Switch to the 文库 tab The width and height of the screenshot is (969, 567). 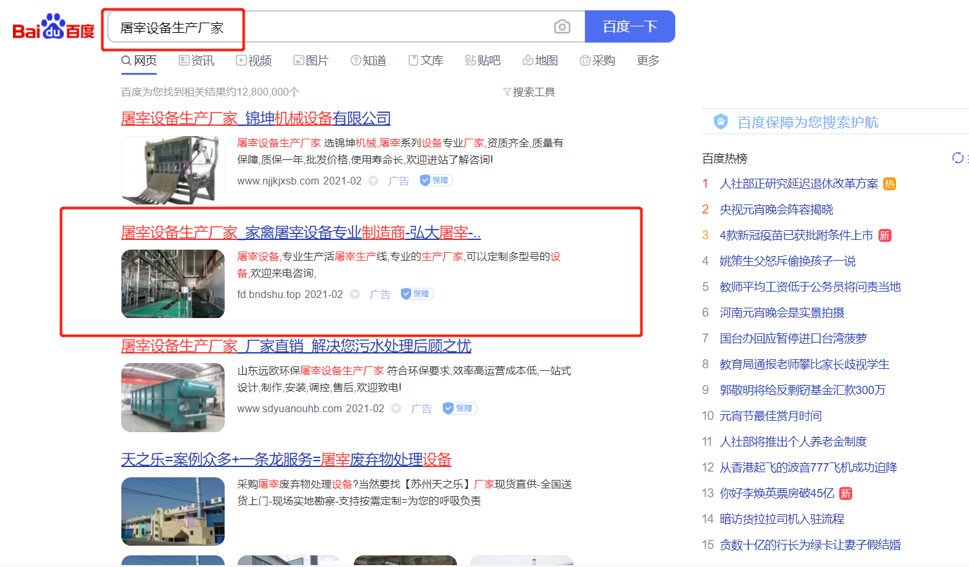[x=425, y=61]
